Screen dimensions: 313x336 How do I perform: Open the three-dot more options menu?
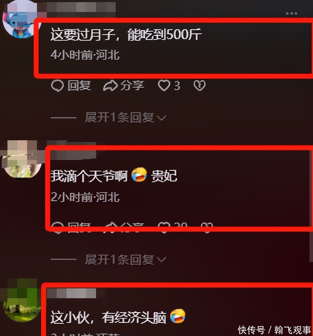point(291,13)
